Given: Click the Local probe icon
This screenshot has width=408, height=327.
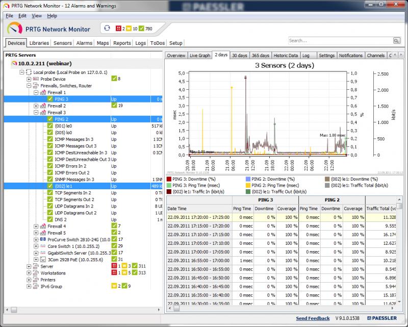Looking at the screenshot, I should [x=29, y=72].
